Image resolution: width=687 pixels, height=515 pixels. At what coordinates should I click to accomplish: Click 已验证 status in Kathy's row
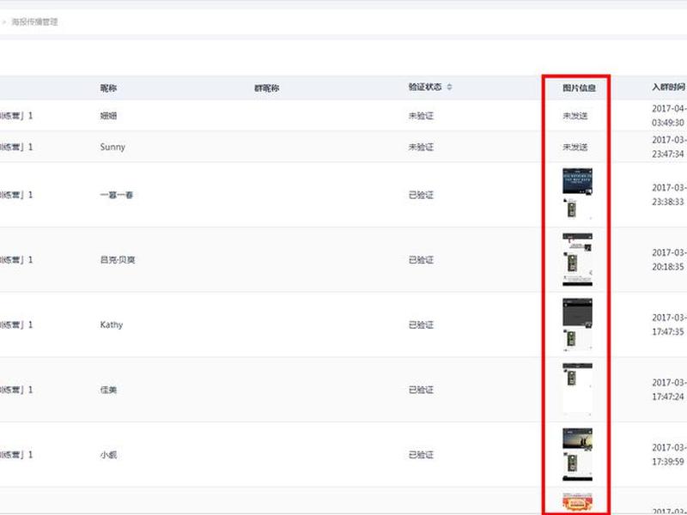[421, 325]
